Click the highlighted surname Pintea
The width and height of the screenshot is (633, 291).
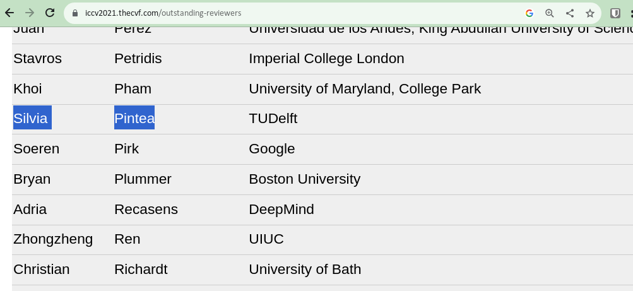coord(134,118)
